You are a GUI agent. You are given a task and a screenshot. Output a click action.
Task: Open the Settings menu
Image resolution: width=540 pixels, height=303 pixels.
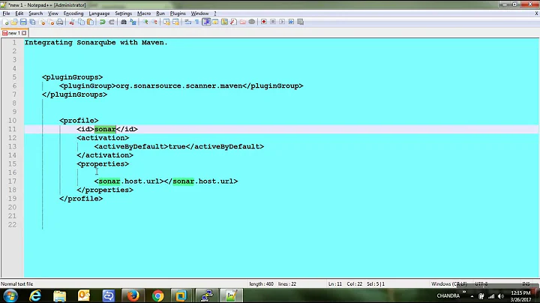point(123,13)
